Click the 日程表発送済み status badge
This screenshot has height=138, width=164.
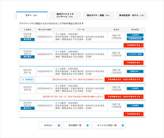click(x=135, y=39)
